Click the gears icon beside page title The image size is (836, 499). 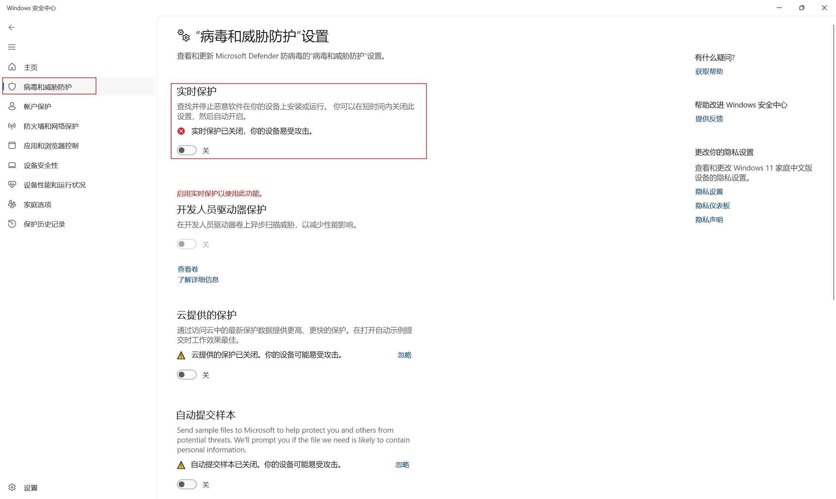pyautogui.click(x=184, y=35)
